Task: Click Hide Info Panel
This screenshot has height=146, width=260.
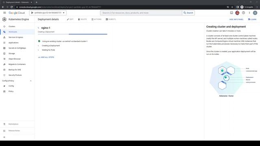Action: pos(236,19)
